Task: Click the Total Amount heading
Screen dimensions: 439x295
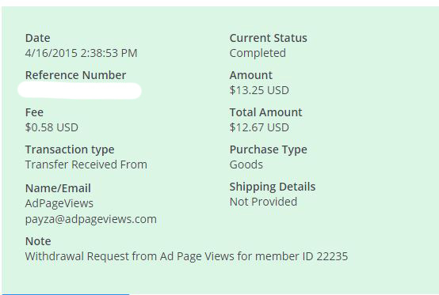Action: (265, 112)
